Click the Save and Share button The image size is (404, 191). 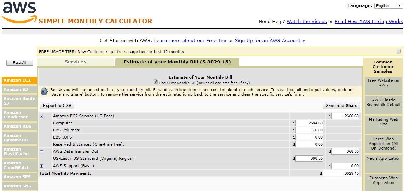click(x=341, y=106)
